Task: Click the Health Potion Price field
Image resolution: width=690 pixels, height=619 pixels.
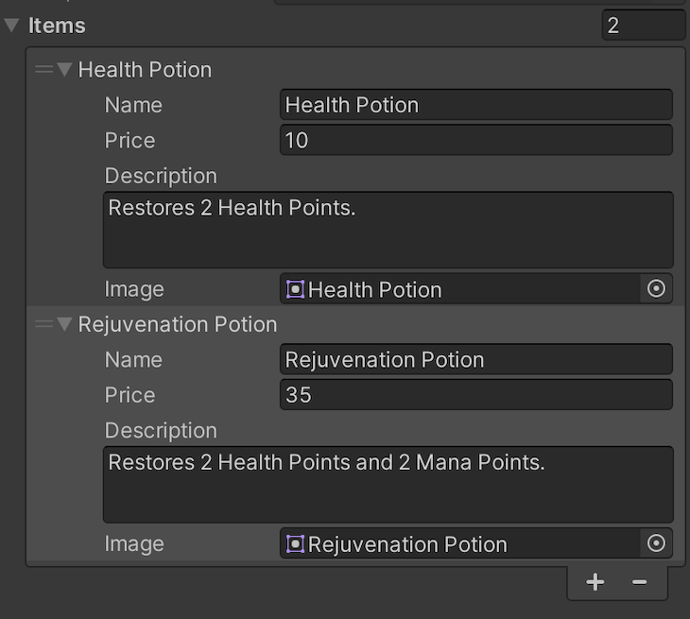Action: coord(476,140)
